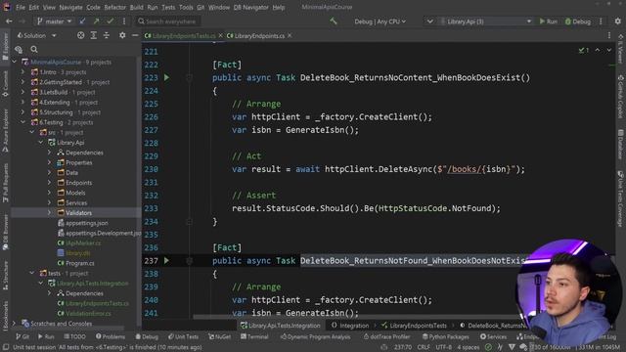Open the Unit Tests tool window
This screenshot has width=626, height=352.
183,336
